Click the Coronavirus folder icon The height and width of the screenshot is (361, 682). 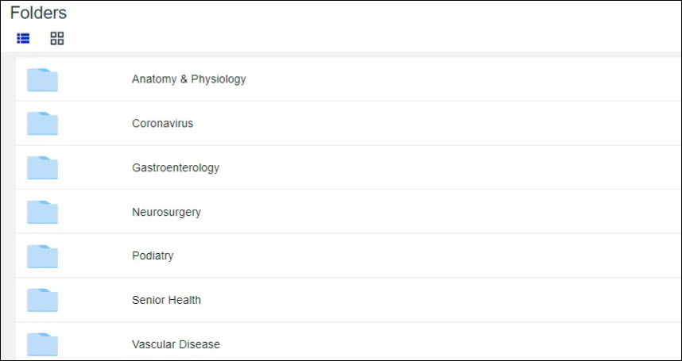click(x=42, y=124)
